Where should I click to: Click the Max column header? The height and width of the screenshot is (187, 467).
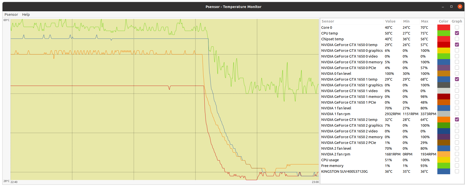pyautogui.click(x=425, y=21)
